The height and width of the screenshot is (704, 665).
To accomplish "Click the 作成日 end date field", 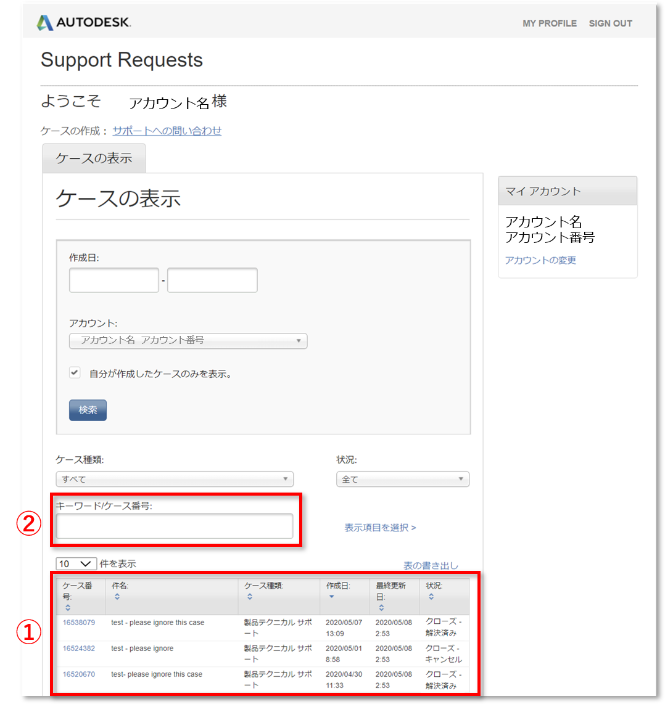I will (213, 280).
